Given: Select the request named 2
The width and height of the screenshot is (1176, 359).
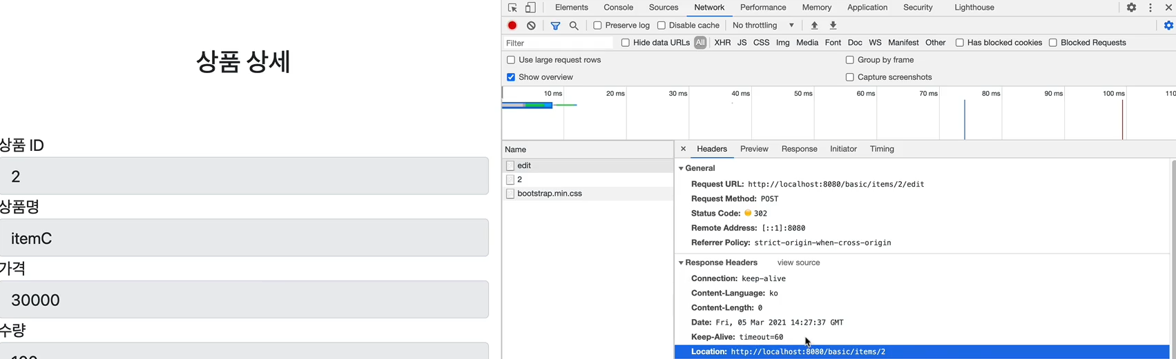Looking at the screenshot, I should tap(588, 179).
